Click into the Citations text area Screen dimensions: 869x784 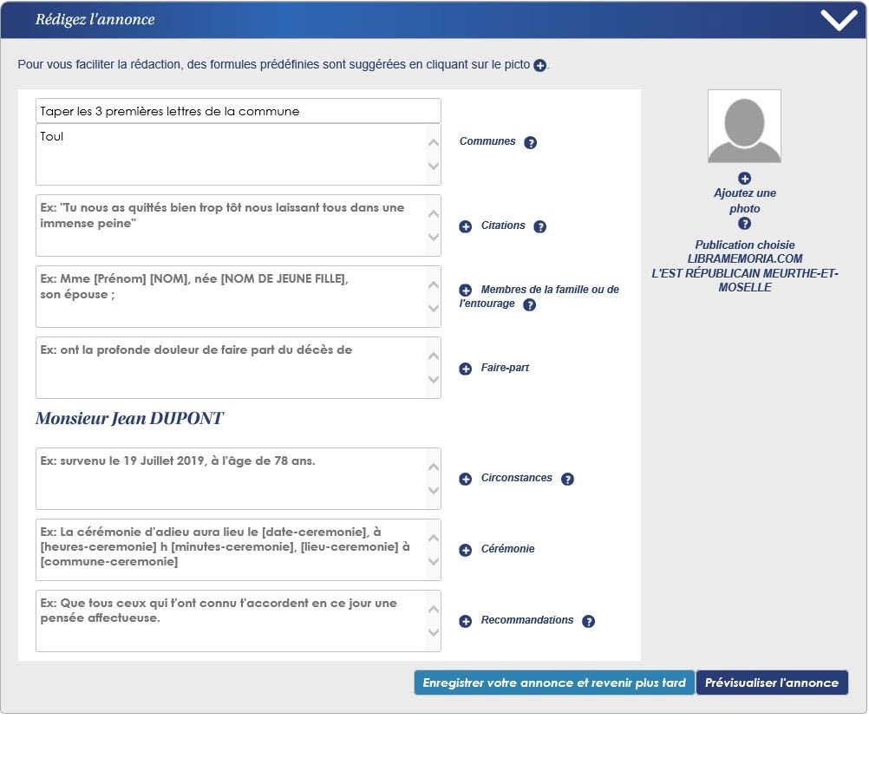(x=231, y=225)
